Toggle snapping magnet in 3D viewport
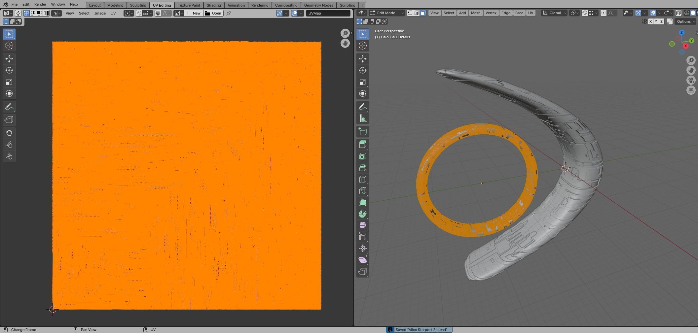 (x=584, y=13)
